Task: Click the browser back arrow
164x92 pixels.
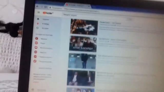Action: [38, 6]
